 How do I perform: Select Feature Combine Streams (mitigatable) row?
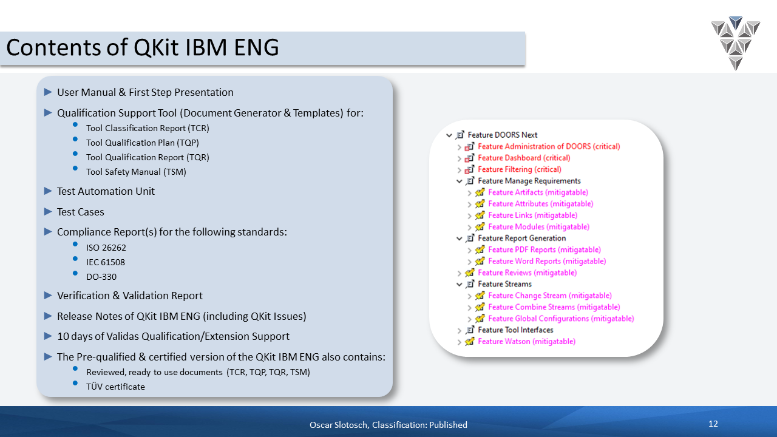pos(554,307)
